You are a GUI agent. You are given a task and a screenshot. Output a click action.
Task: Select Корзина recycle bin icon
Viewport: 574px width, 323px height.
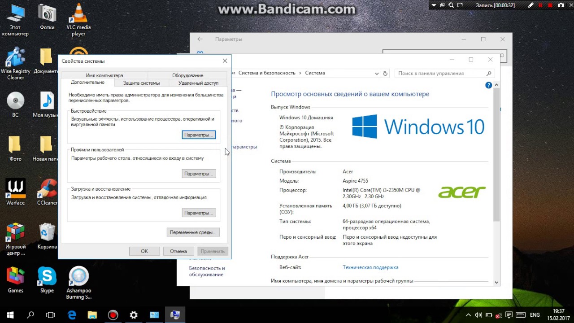47,236
